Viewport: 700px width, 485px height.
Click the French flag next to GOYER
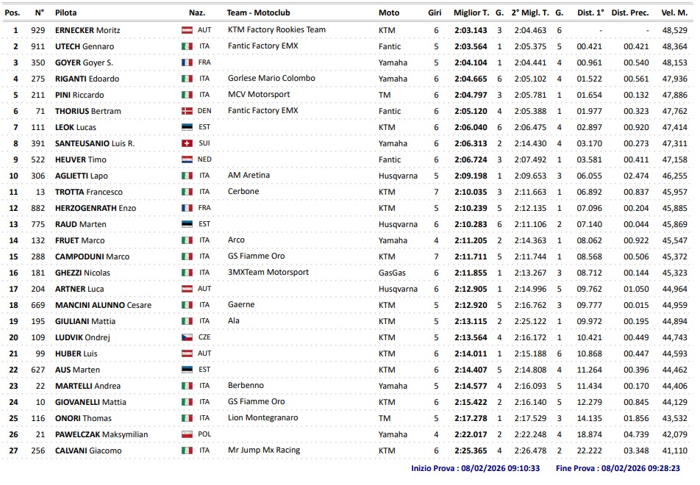coord(187,62)
